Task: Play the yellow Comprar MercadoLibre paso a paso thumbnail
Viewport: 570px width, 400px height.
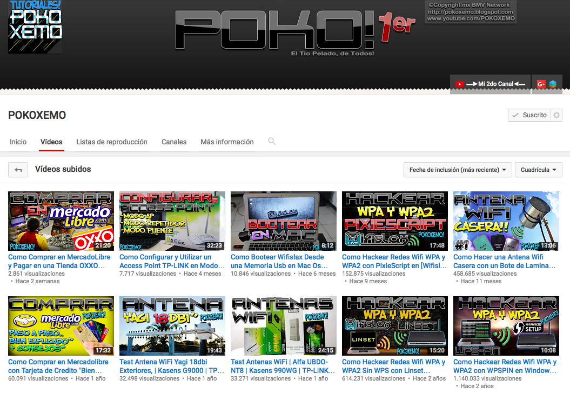Action: click(x=61, y=326)
